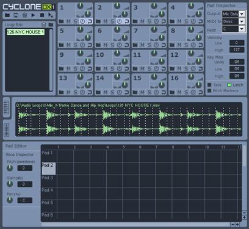Toggle tempo sync clock on Pad 15
The image size is (249, 229).
click(156, 92)
